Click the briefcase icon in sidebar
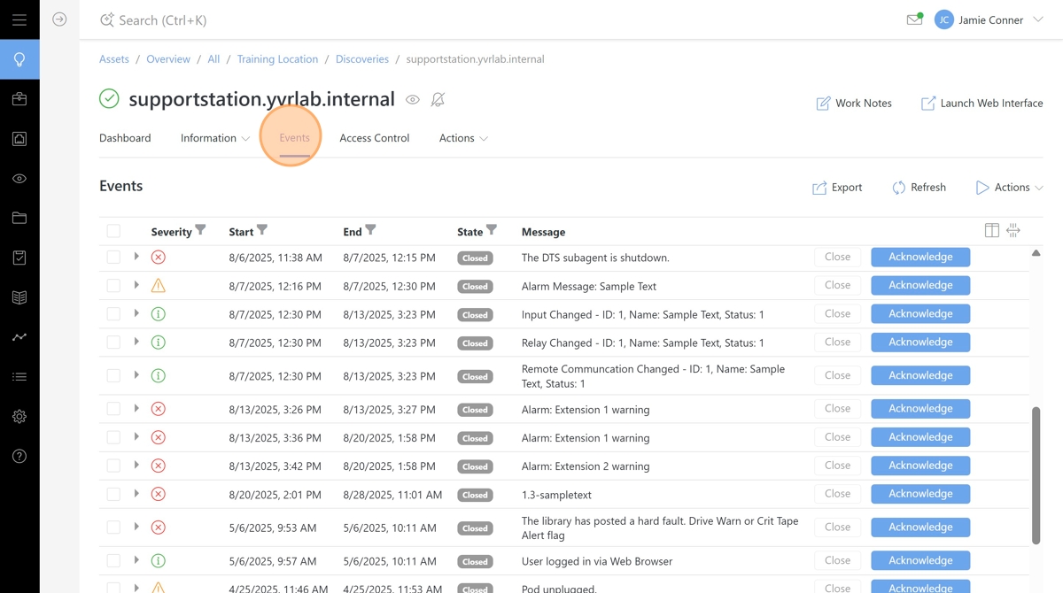The height and width of the screenshot is (593, 1063). pyautogui.click(x=19, y=99)
